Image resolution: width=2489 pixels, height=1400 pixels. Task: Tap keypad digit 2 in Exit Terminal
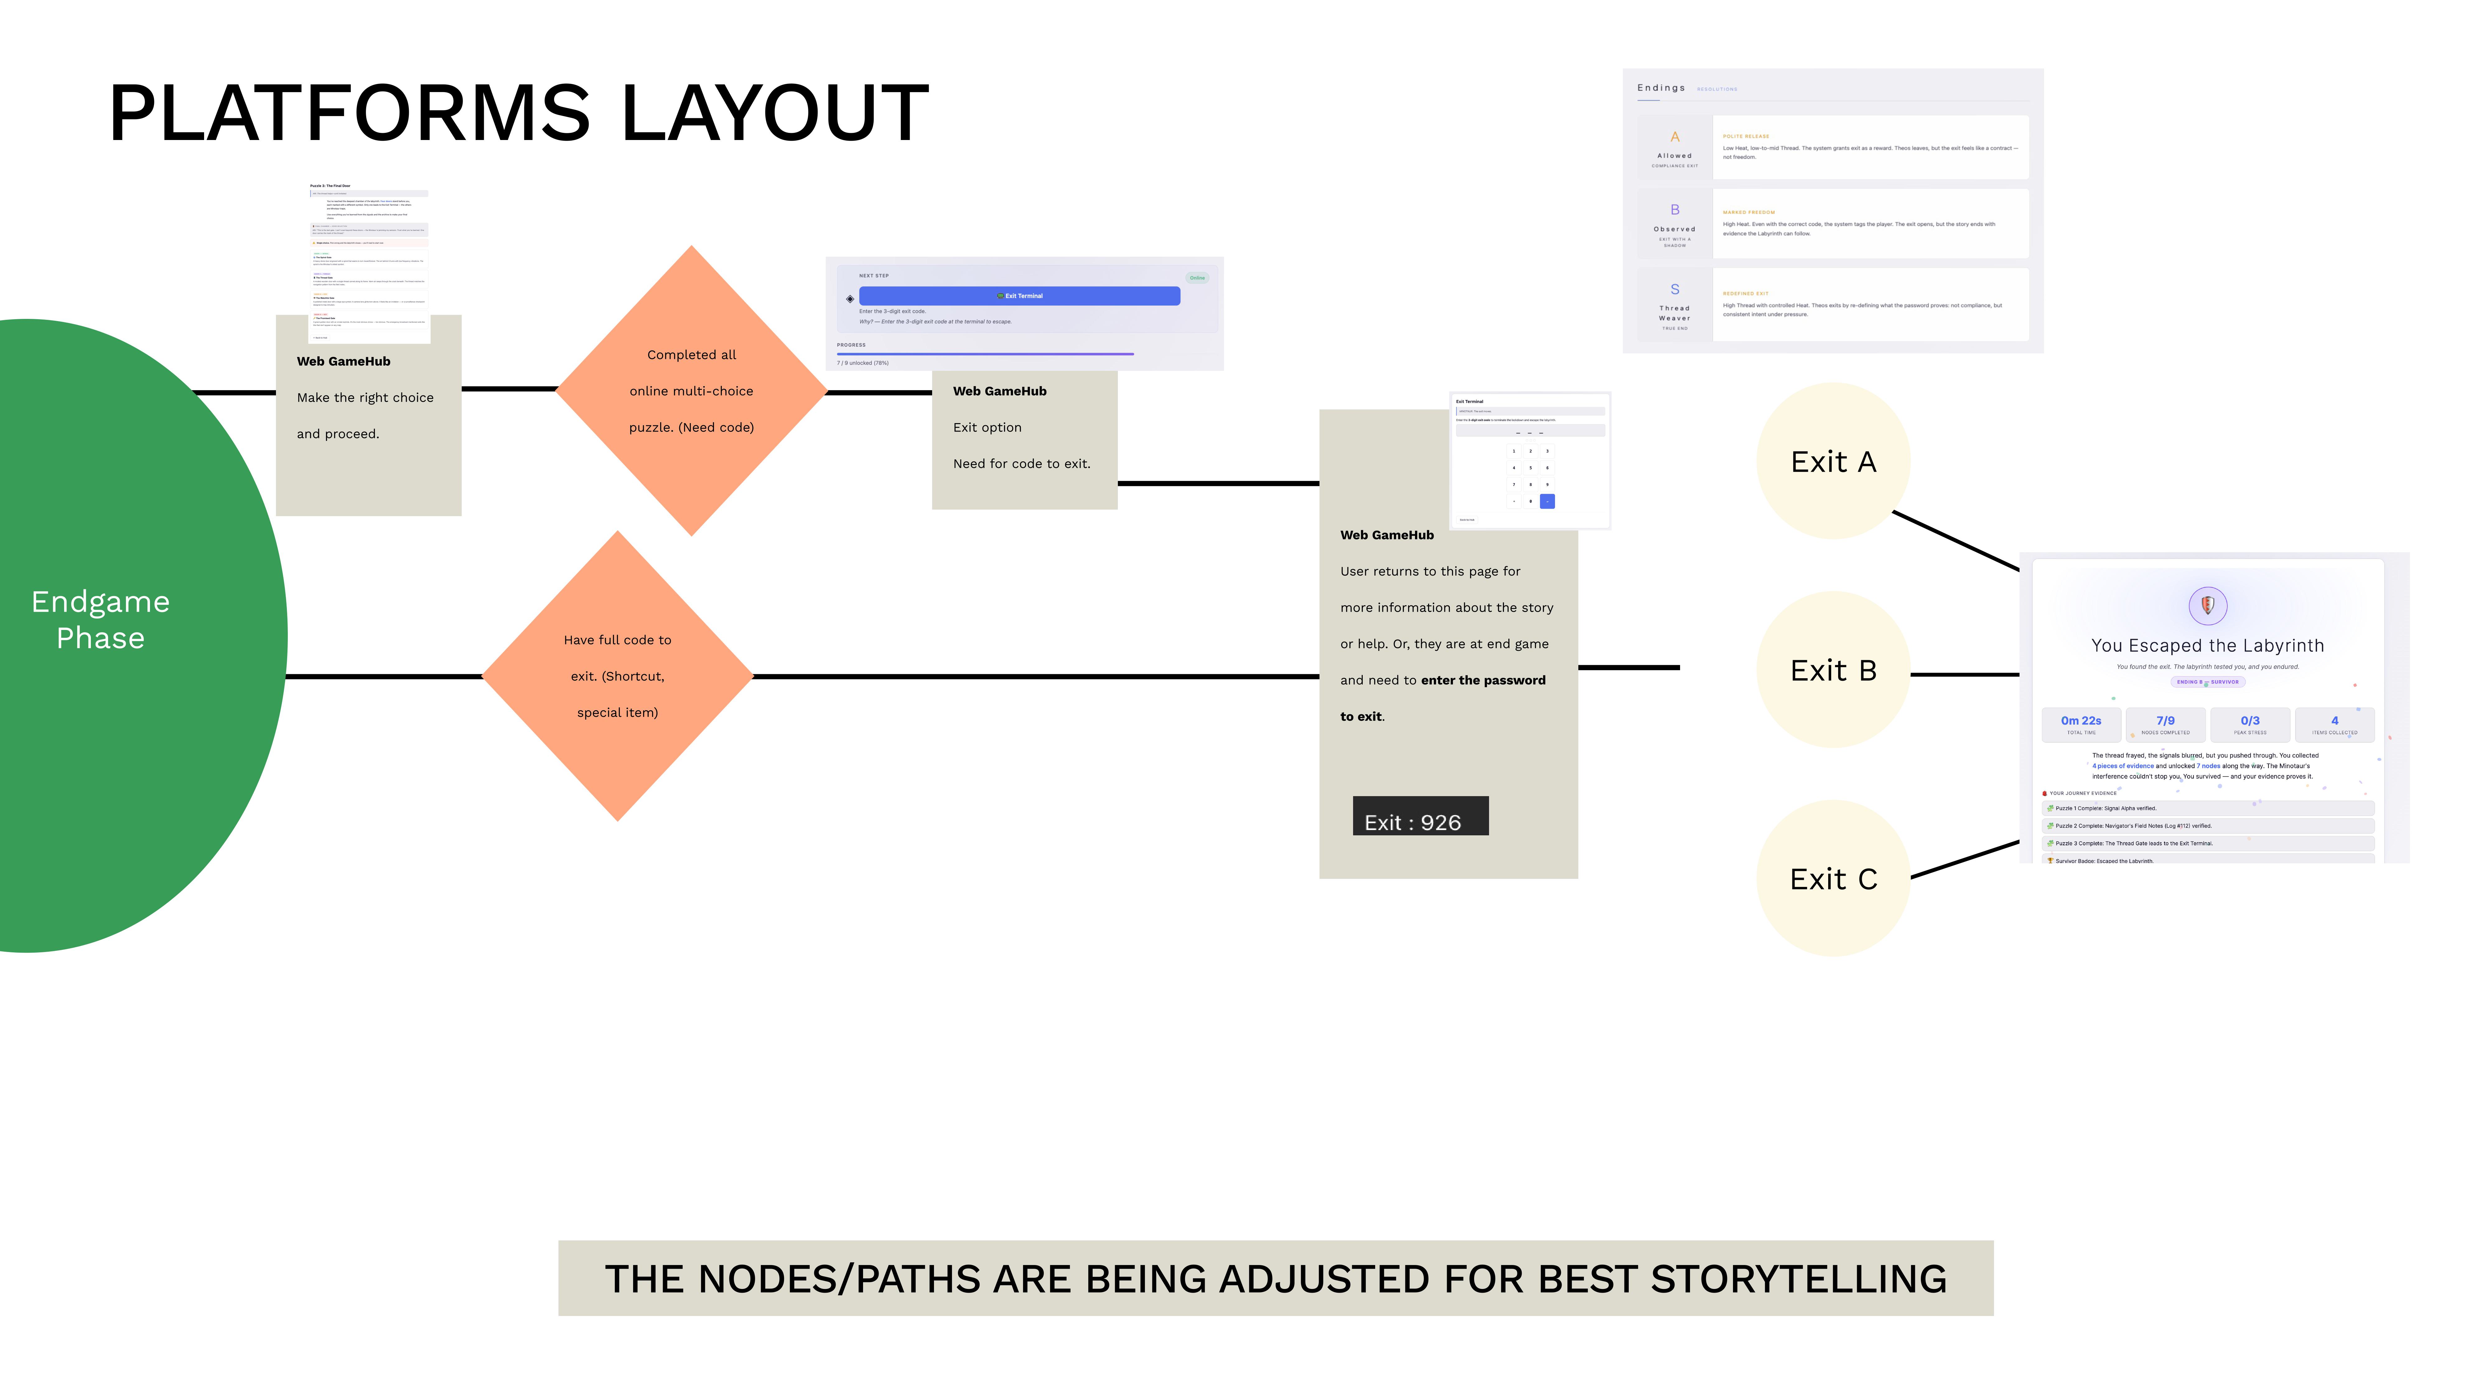pyautogui.click(x=1530, y=451)
